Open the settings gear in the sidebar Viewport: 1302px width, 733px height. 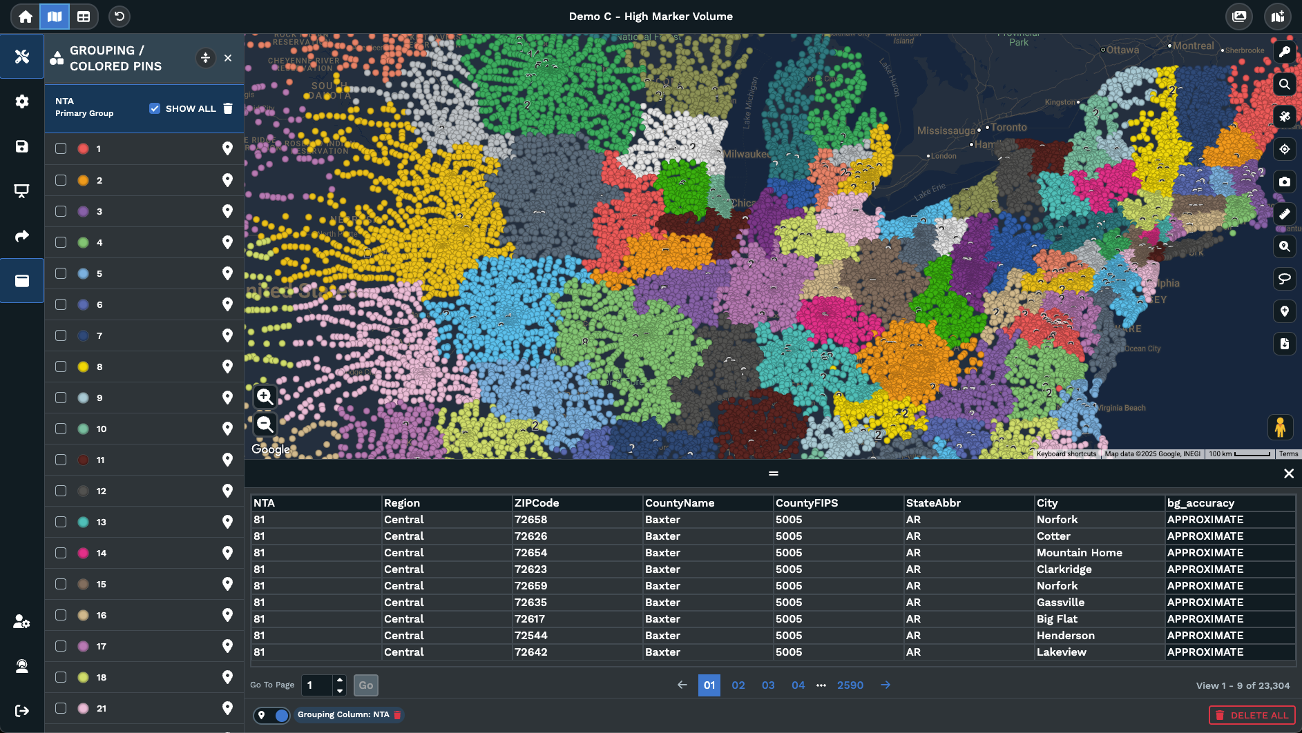click(x=21, y=101)
